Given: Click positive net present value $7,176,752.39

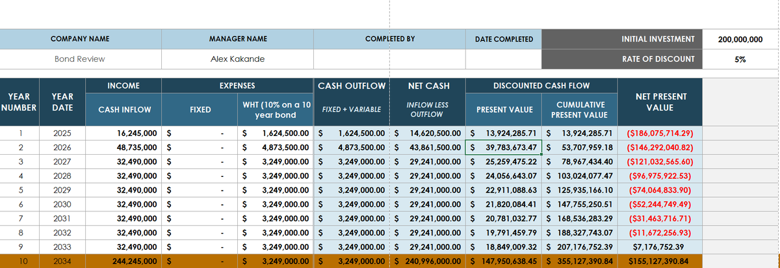Looking at the screenshot, I should click(660, 247).
